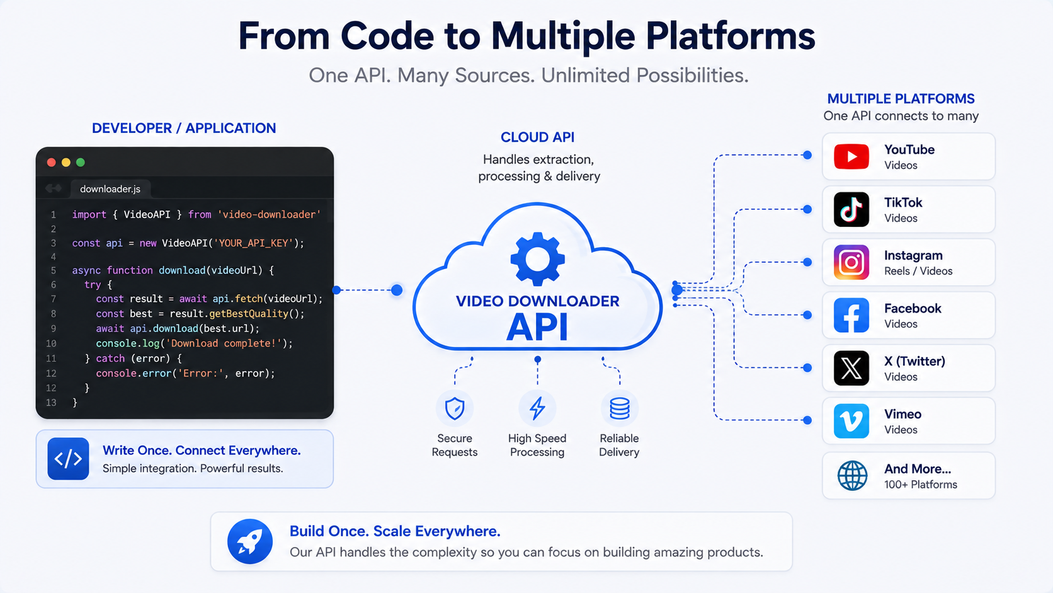Open the Vimeo Videos platform card

909,421
